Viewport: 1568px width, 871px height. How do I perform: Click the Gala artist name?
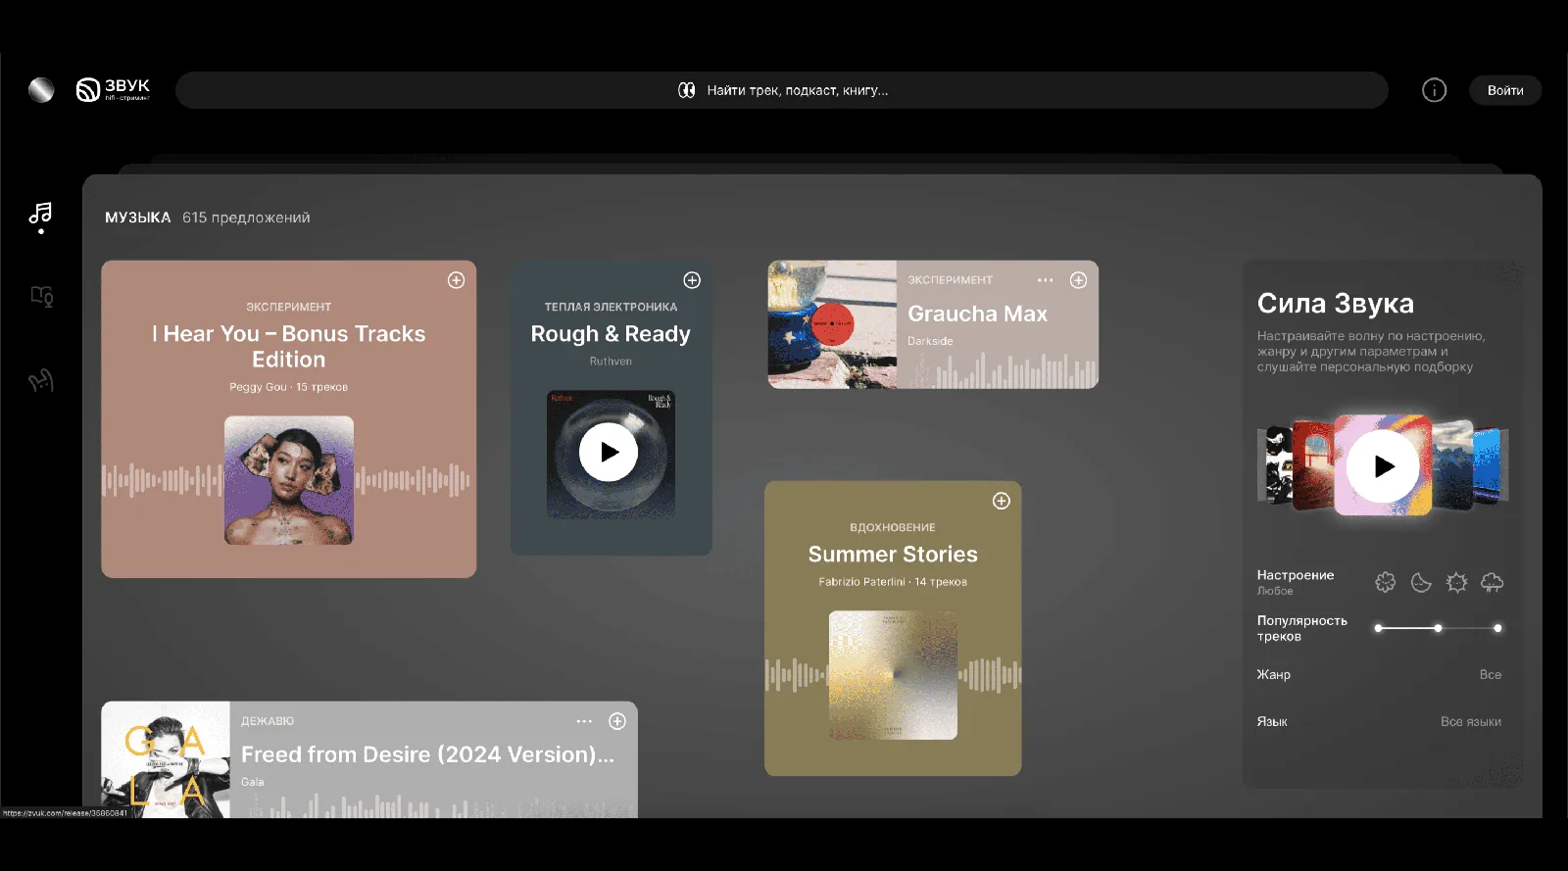(x=253, y=782)
